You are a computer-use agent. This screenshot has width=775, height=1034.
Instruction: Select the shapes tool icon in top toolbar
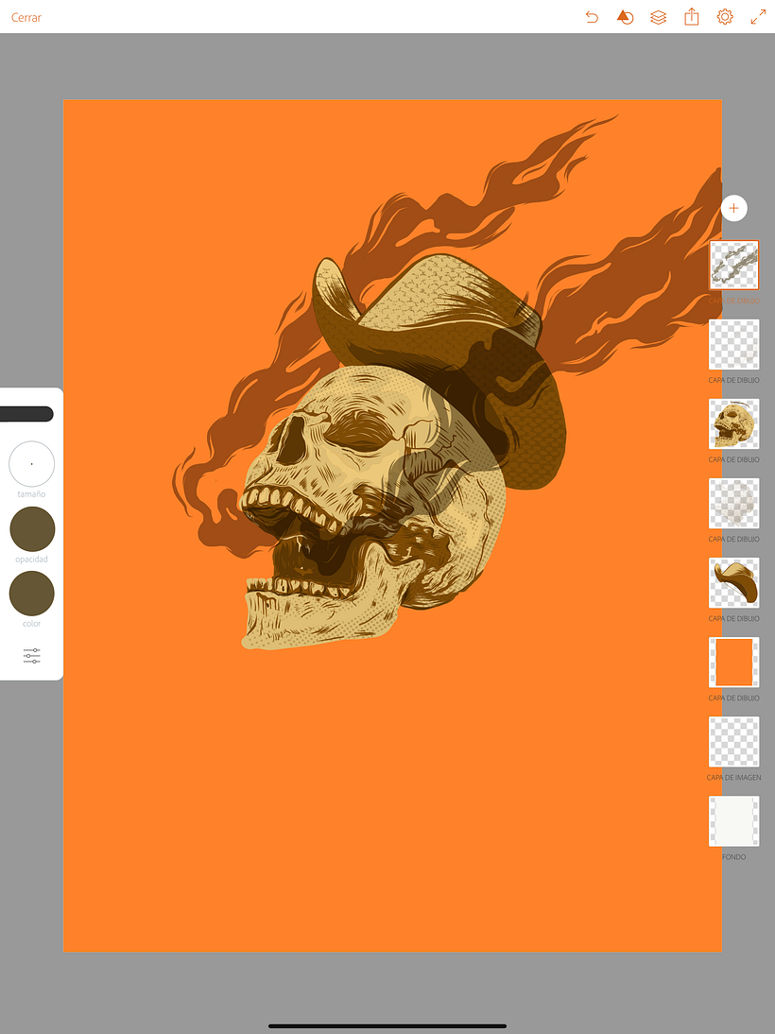(625, 16)
